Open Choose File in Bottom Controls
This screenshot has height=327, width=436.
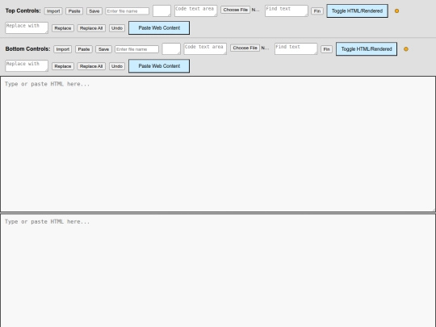245,48
